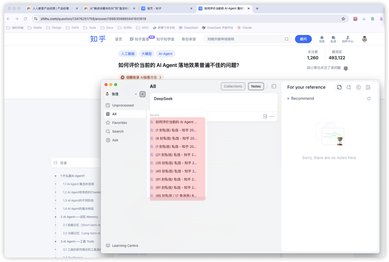389x262 pixels.
Task: Switch to the Collections tab
Action: pyautogui.click(x=233, y=86)
